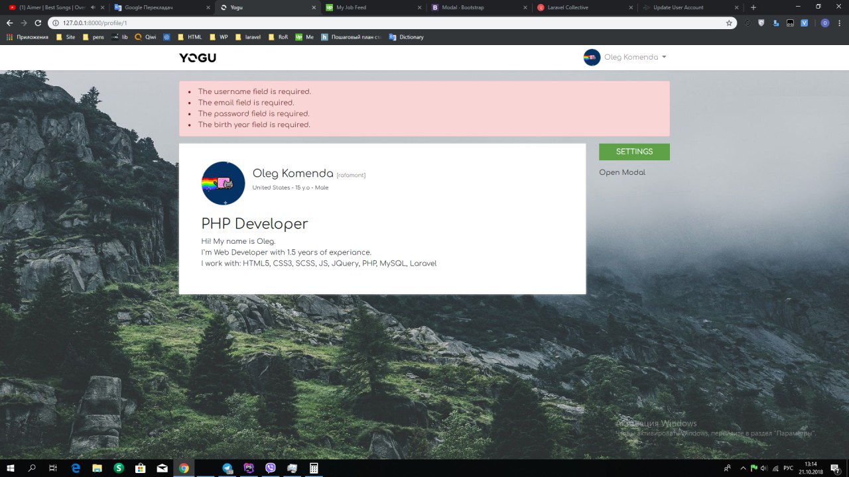Viewport: 849px width, 477px height.
Task: Open the Приложения apps bookmark
Action: 27,37
